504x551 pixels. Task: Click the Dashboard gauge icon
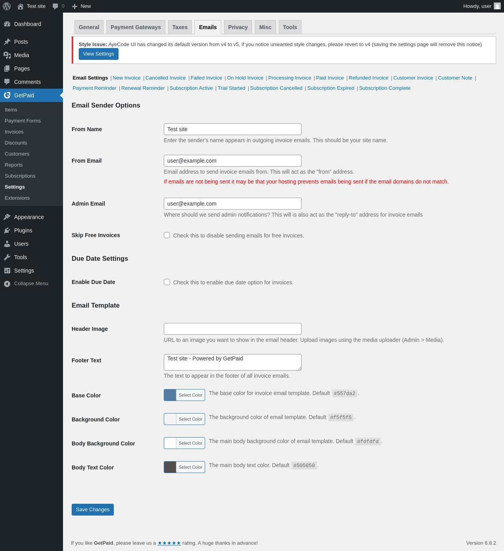tap(7, 24)
